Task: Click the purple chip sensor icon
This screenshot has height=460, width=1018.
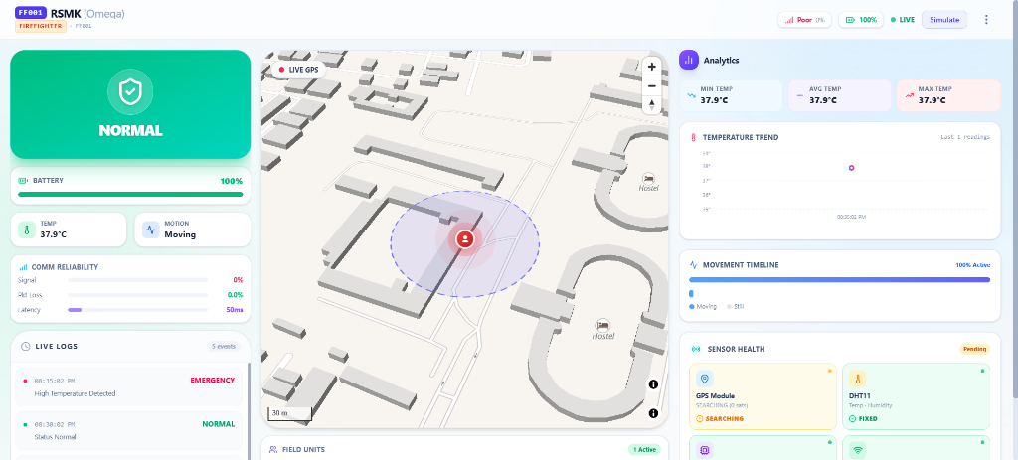Action: click(x=705, y=450)
